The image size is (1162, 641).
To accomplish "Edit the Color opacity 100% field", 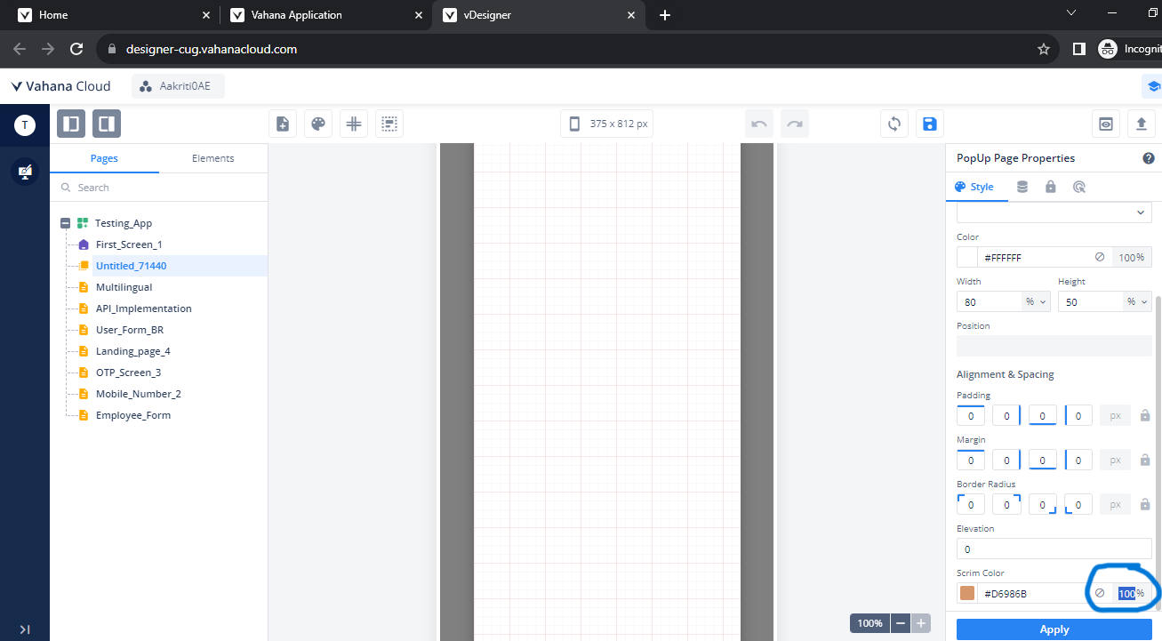I will click(x=1132, y=257).
